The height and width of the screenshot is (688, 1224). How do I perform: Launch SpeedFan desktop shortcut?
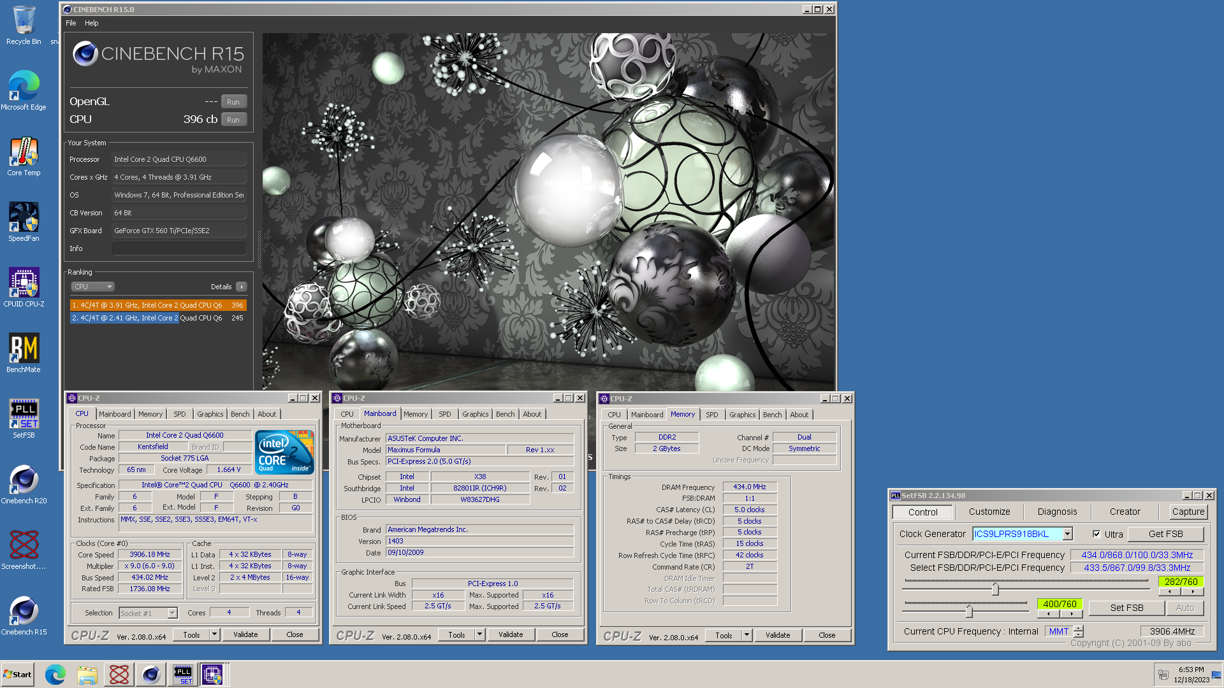click(x=24, y=222)
